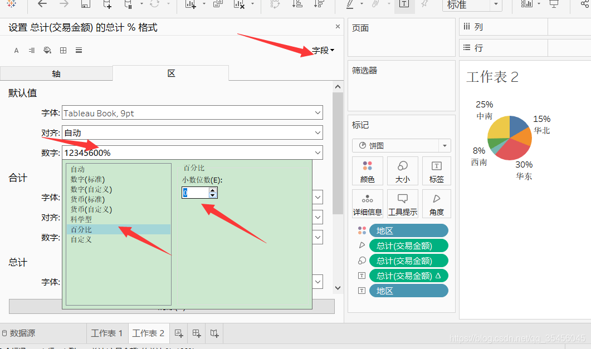Click the 工具提示 tooltip mark card

point(403,204)
